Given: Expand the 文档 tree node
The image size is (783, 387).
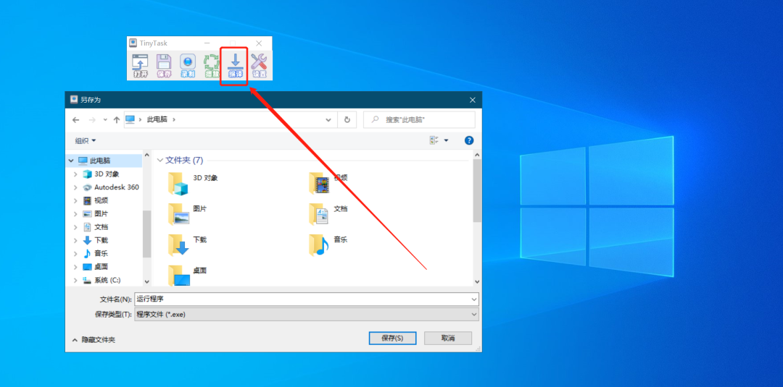Looking at the screenshot, I should point(75,227).
